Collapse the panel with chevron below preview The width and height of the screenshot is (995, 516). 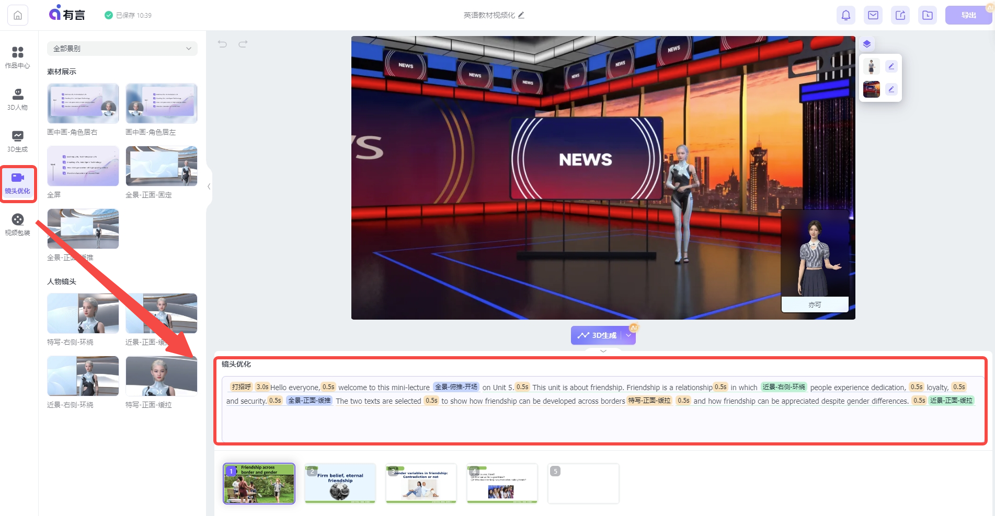[603, 351]
